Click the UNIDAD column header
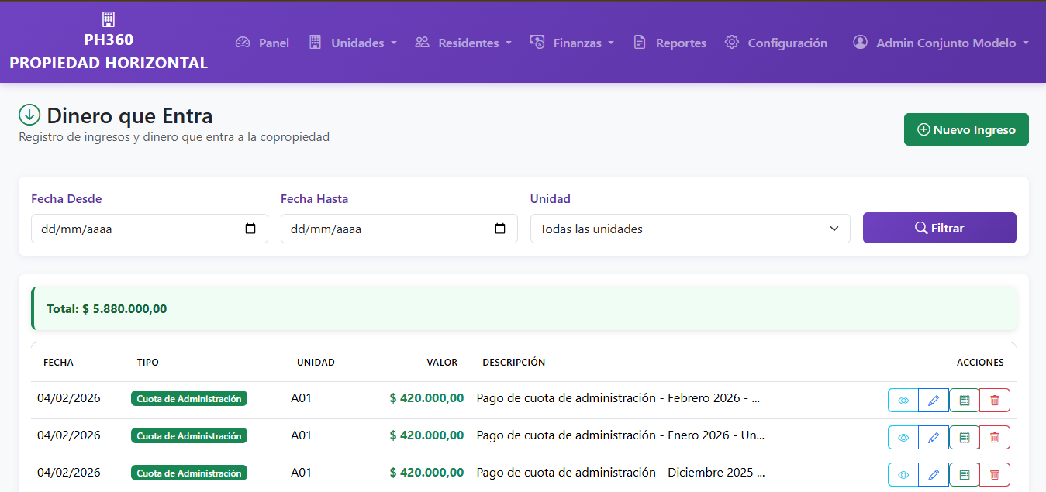Screen dimensions: 1046x492 coord(316,362)
